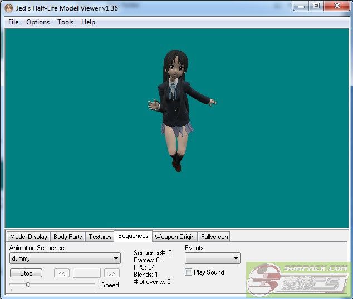Image resolution: width=353 pixels, height=299 pixels.
Task: Open the Tools menu
Action: [x=65, y=22]
